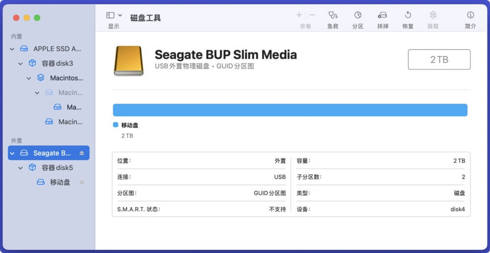The height and width of the screenshot is (253, 490).
Task: Click the USB 外置物理磁盘 subtitle text
Action: click(182, 67)
